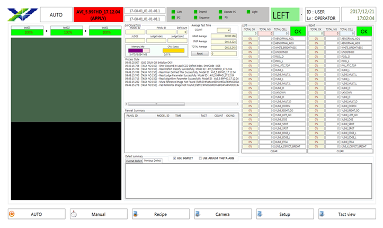This screenshot has height=228, width=383.
Task: Click the right arrow of log scrollbar
Action: pyautogui.click(x=237, y=104)
